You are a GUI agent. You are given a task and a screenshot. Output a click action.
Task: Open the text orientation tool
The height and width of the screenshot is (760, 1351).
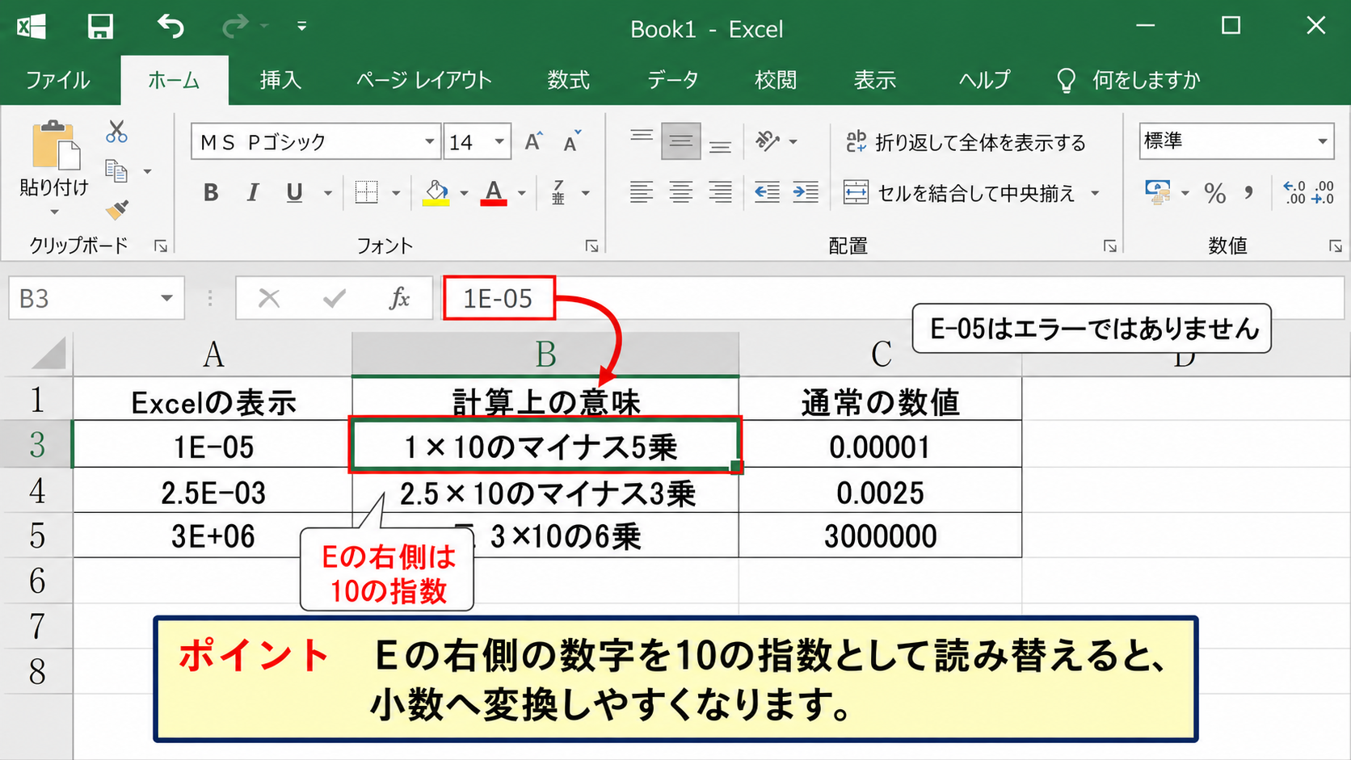(x=768, y=142)
